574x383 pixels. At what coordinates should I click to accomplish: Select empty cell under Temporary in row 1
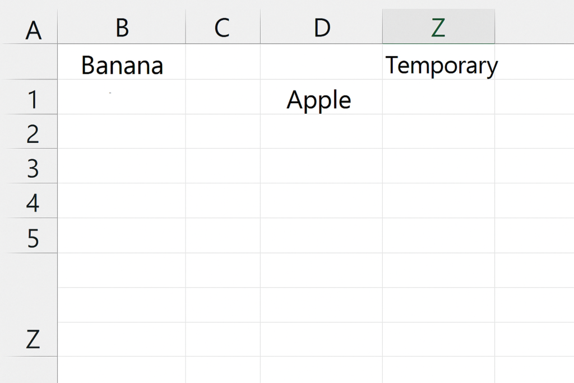pyautogui.click(x=438, y=97)
